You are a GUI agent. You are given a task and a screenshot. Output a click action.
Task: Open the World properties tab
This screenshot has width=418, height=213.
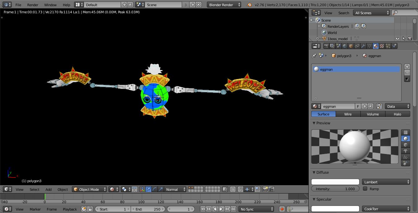click(345, 46)
